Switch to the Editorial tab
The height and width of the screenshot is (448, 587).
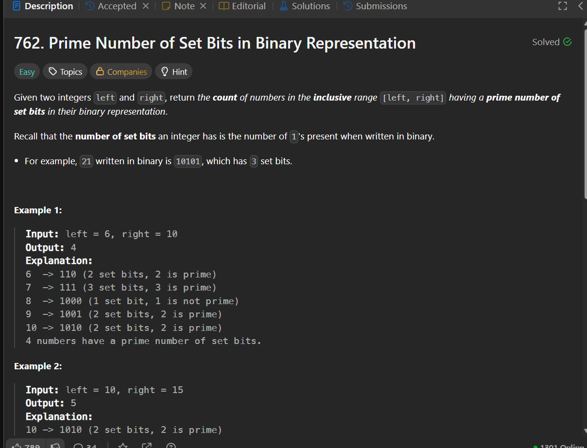tap(243, 6)
